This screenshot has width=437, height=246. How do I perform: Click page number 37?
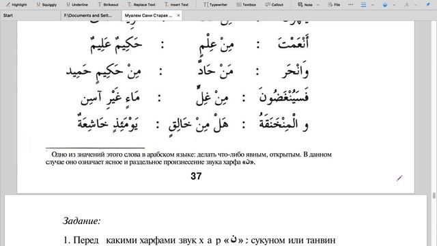click(x=196, y=176)
